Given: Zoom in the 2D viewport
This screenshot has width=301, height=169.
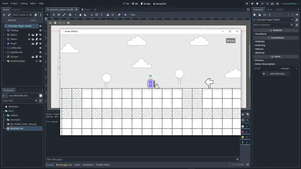Looking at the screenshot, I should pos(68,23).
